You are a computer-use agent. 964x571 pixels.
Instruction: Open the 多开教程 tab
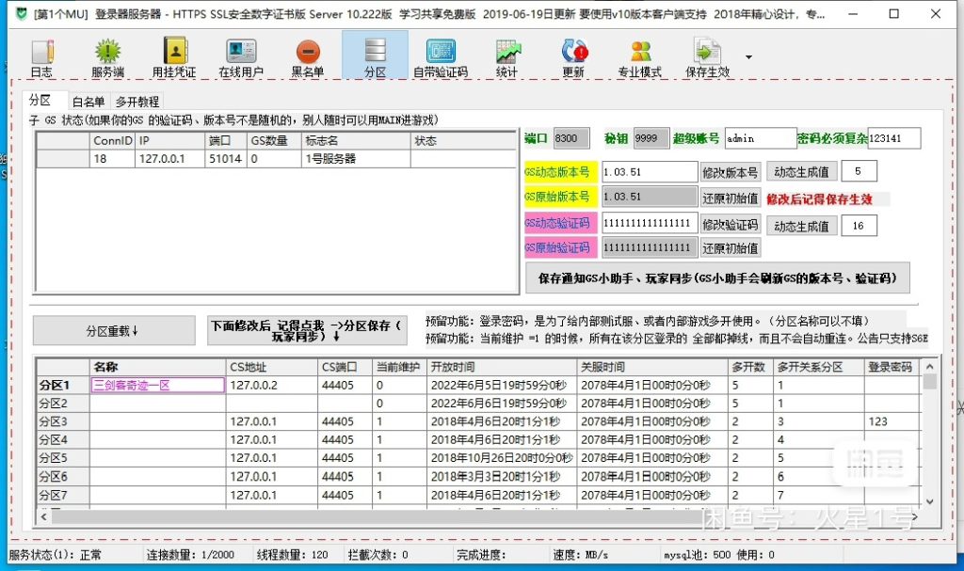(x=137, y=102)
